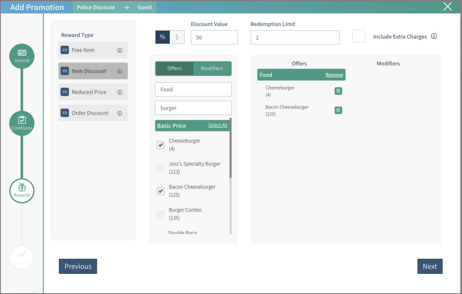Delete Cheeseburger using its trash icon
462x294 pixels.
click(338, 91)
